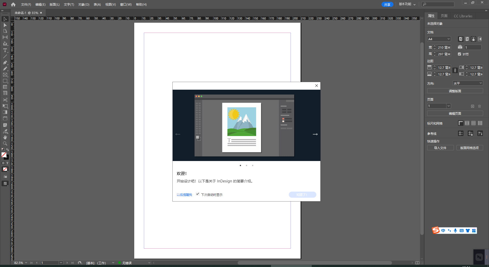The height and width of the screenshot is (267, 489).
Task: Click the Home icon in top bar
Action: [13, 4]
